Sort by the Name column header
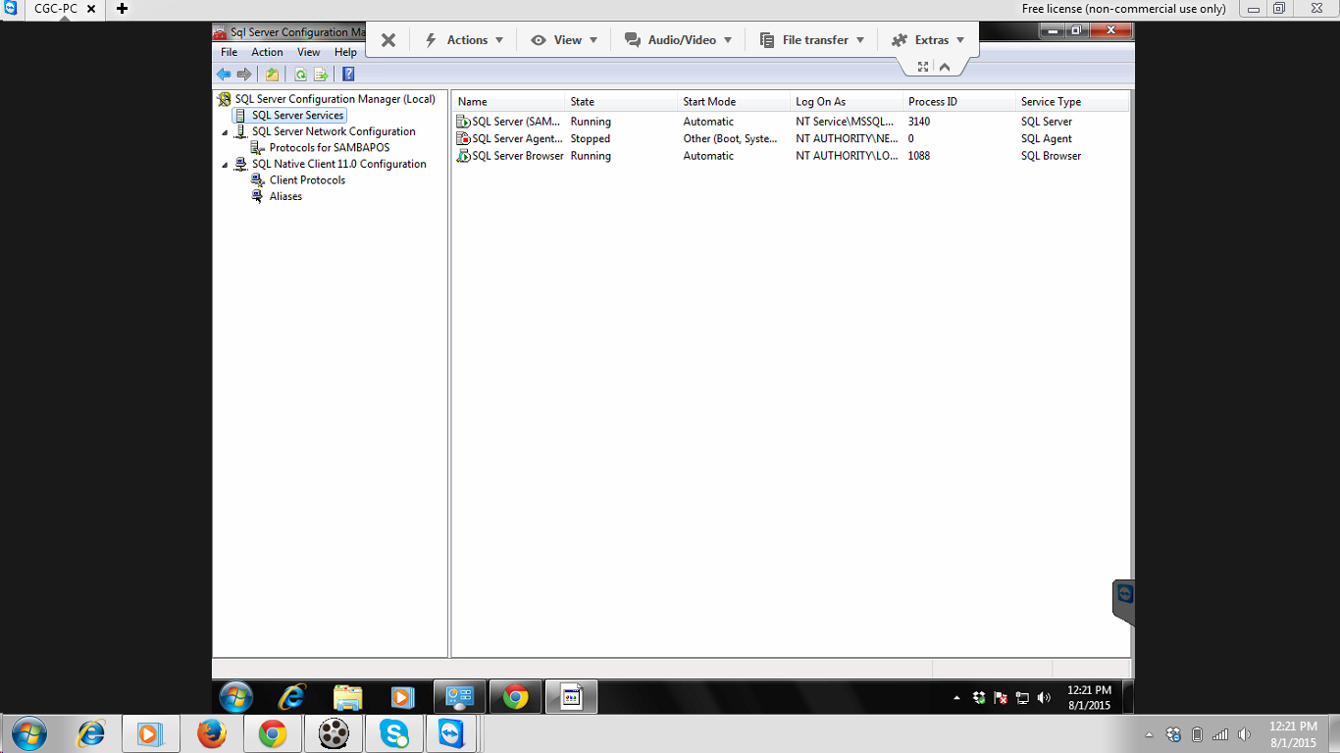Viewport: 1340px width, 753px height. tap(509, 102)
